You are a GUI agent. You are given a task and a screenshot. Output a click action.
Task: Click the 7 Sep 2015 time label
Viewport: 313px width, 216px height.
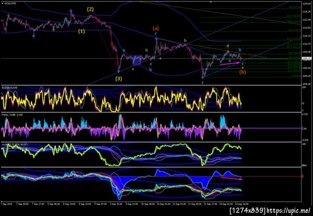click(x=7, y=204)
